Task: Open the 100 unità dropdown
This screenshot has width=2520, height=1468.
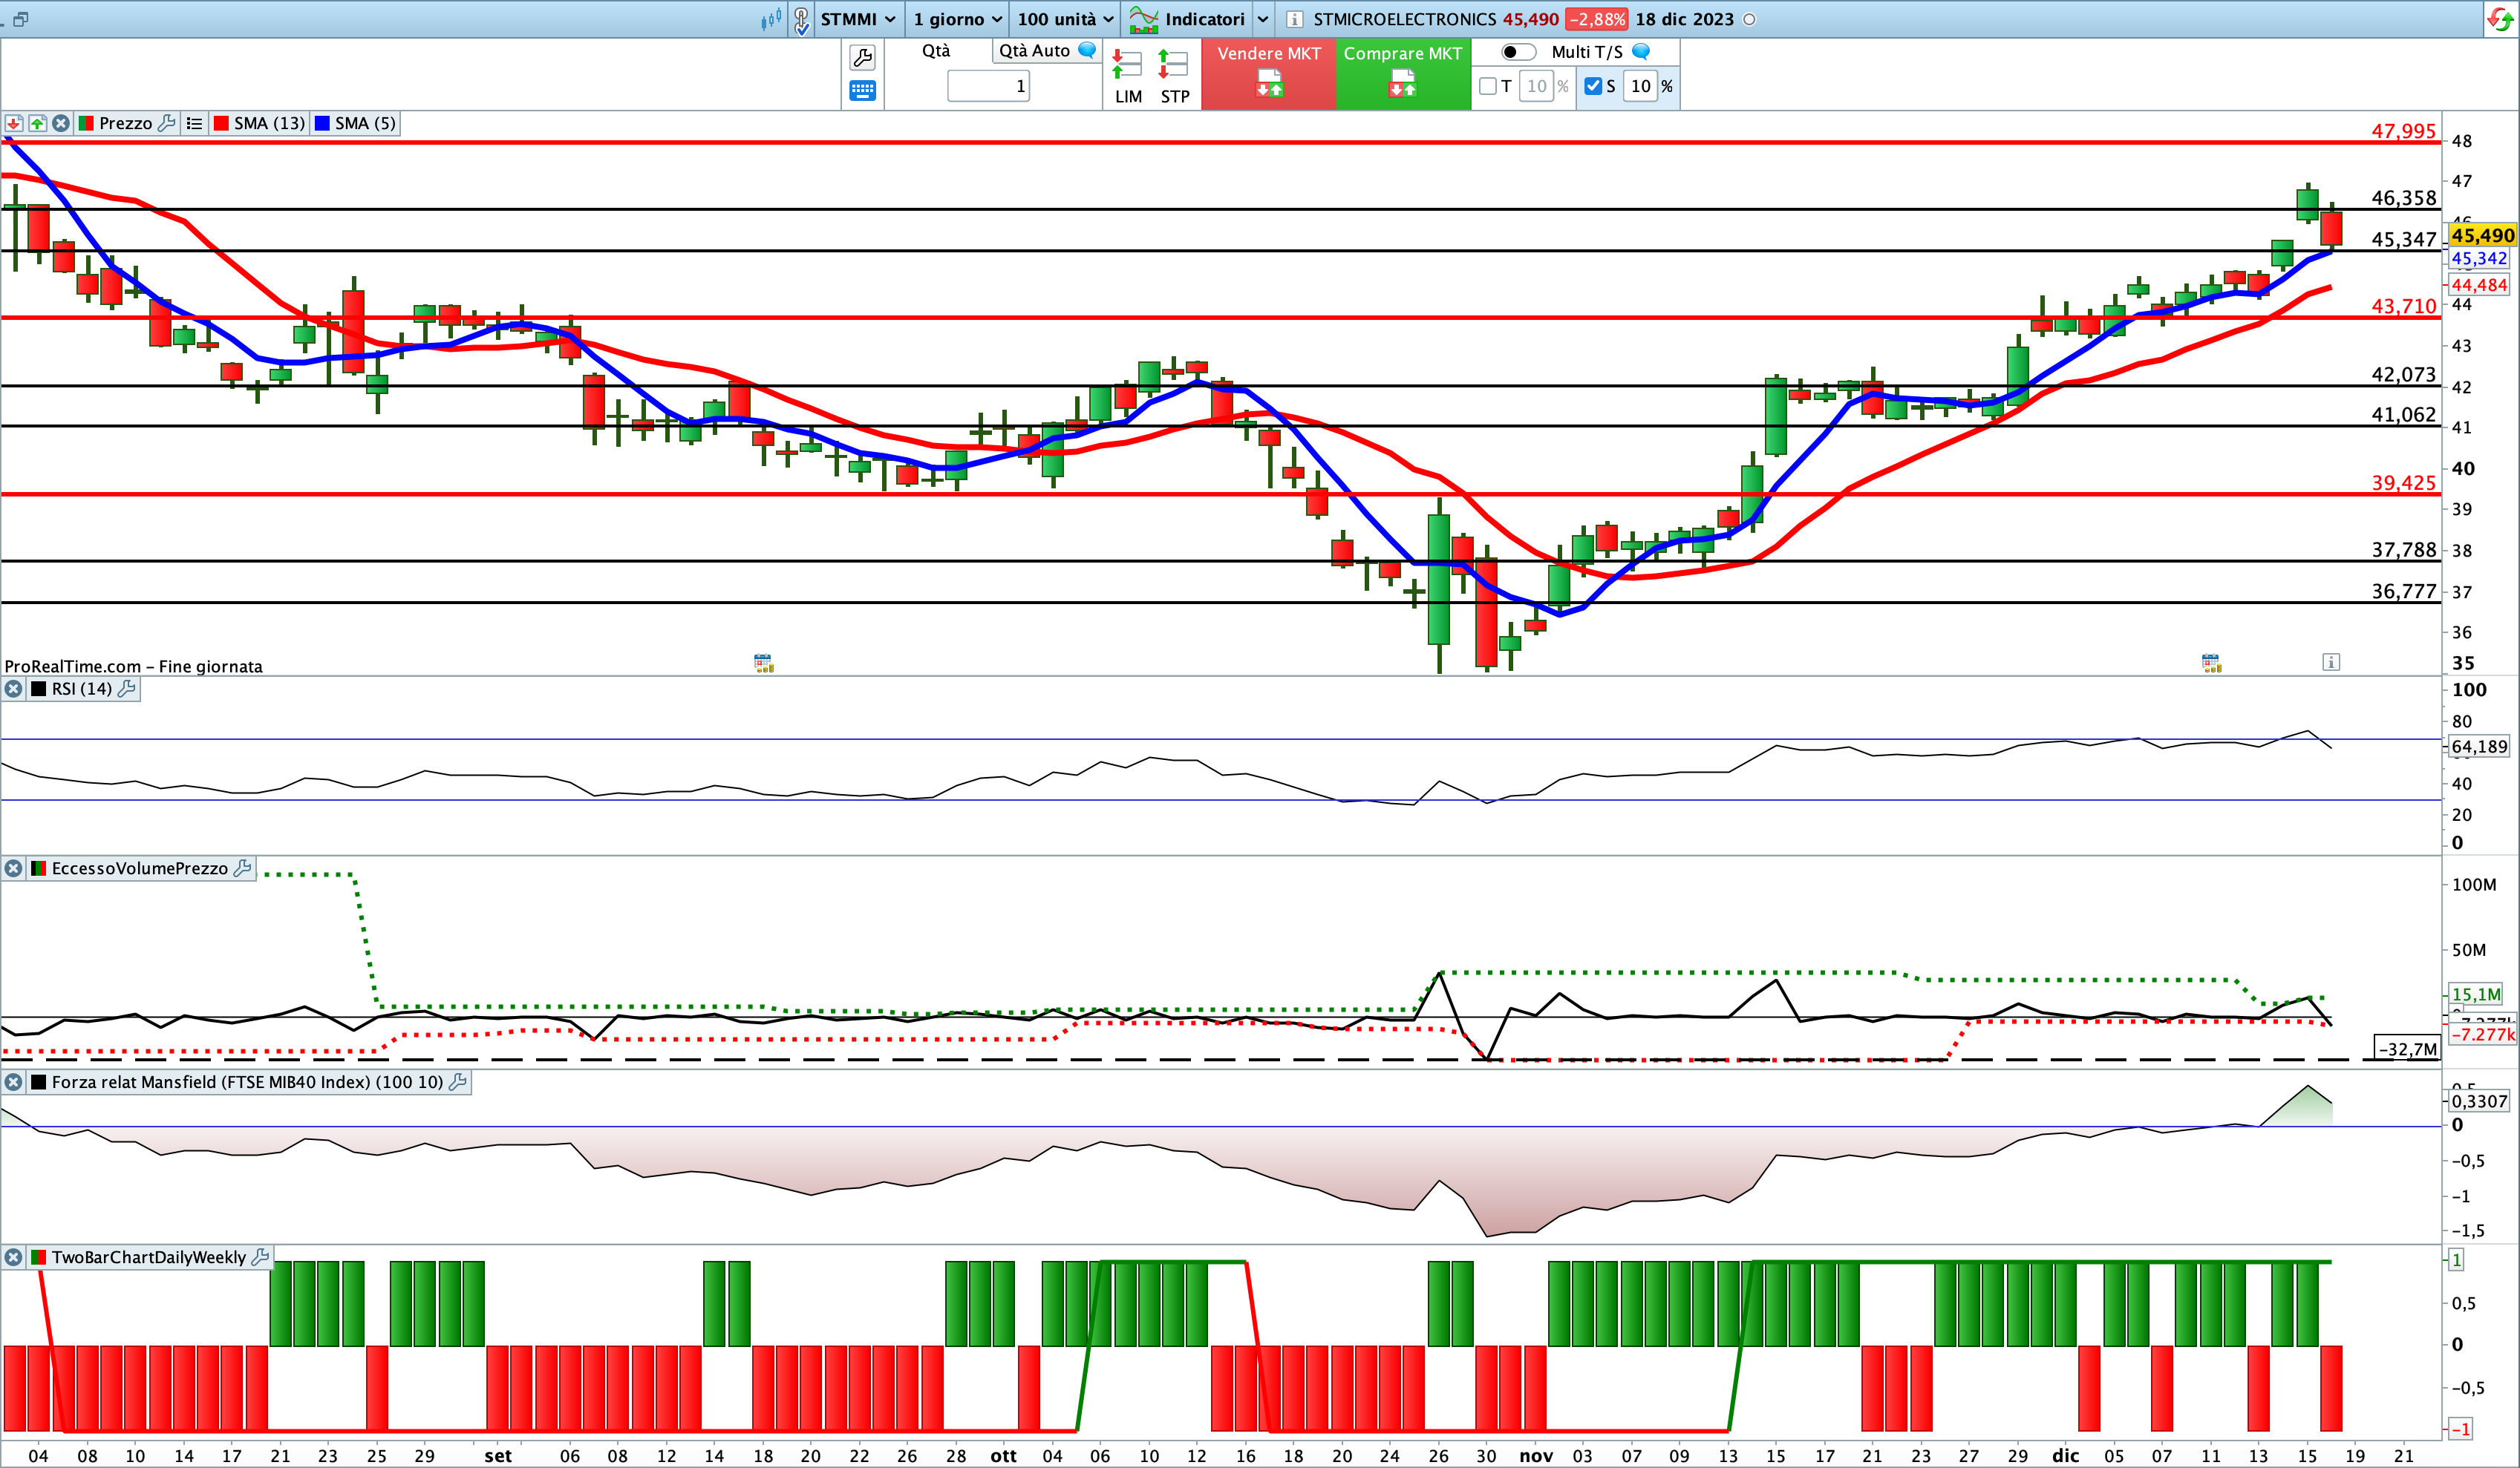Action: point(1065,19)
